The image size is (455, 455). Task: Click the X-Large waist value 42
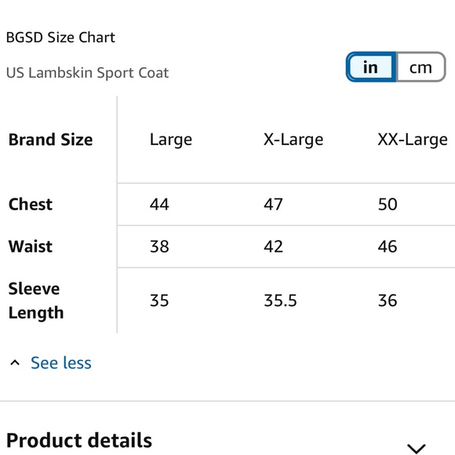pos(273,246)
